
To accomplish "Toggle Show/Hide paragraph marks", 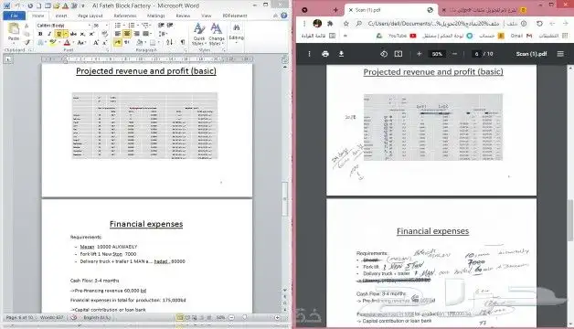I will 182,42.
